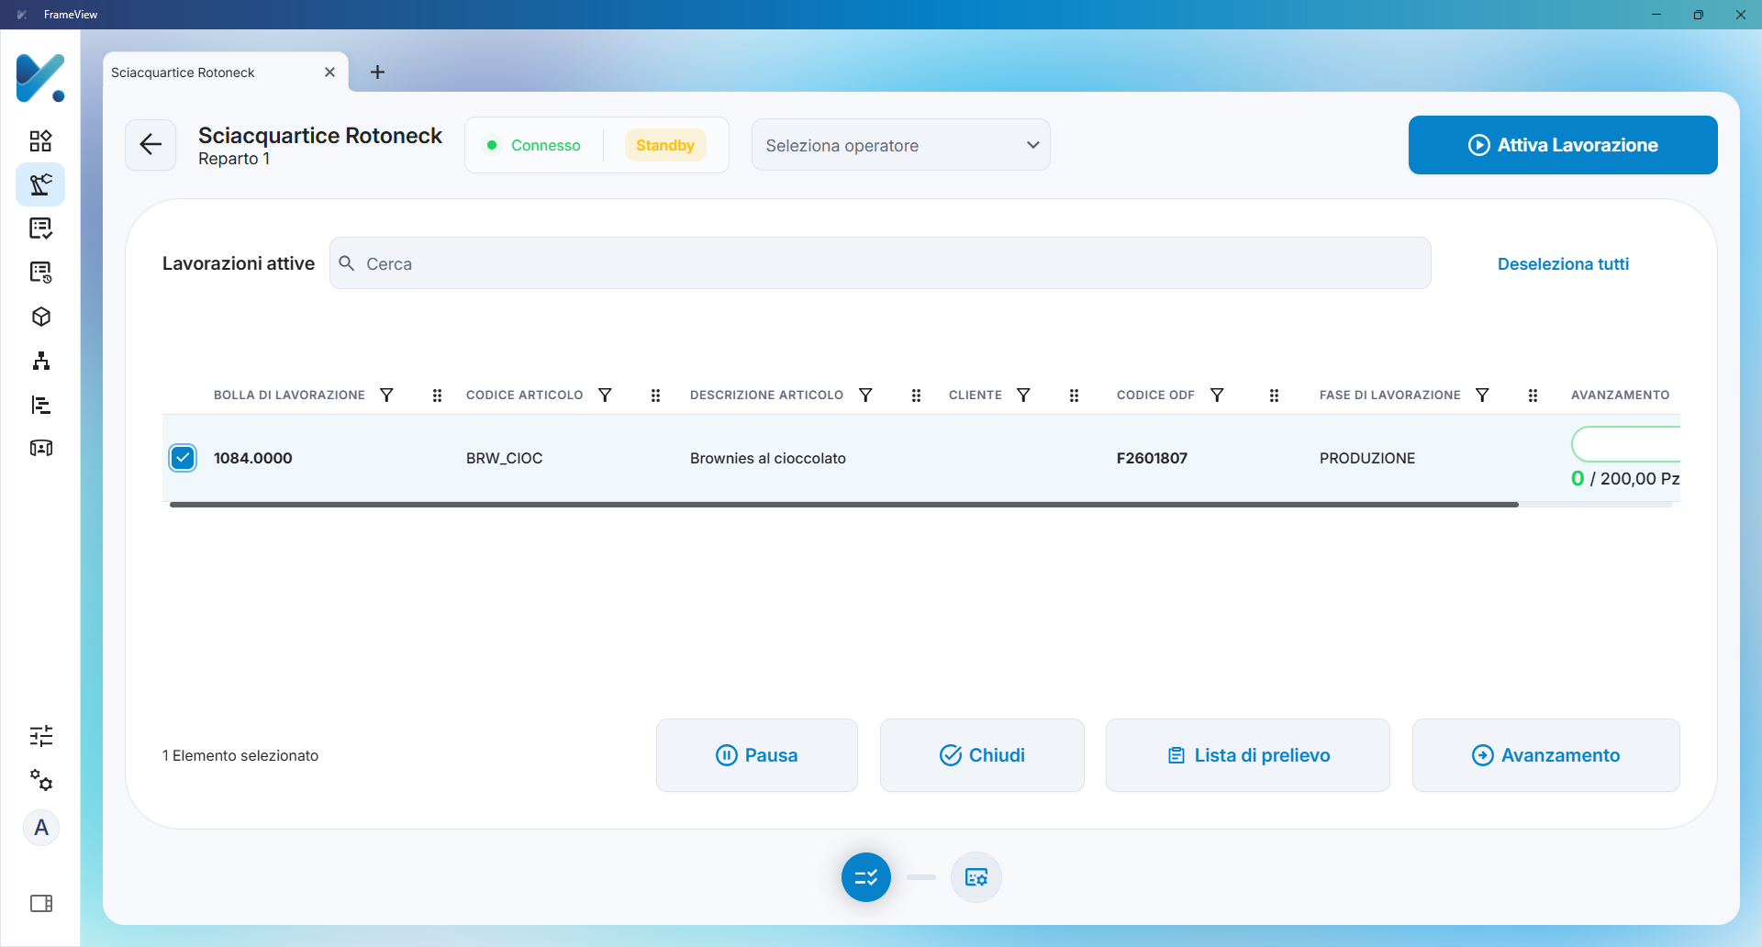
Task: Click the FrameView logo in sidebar
Action: point(40,78)
